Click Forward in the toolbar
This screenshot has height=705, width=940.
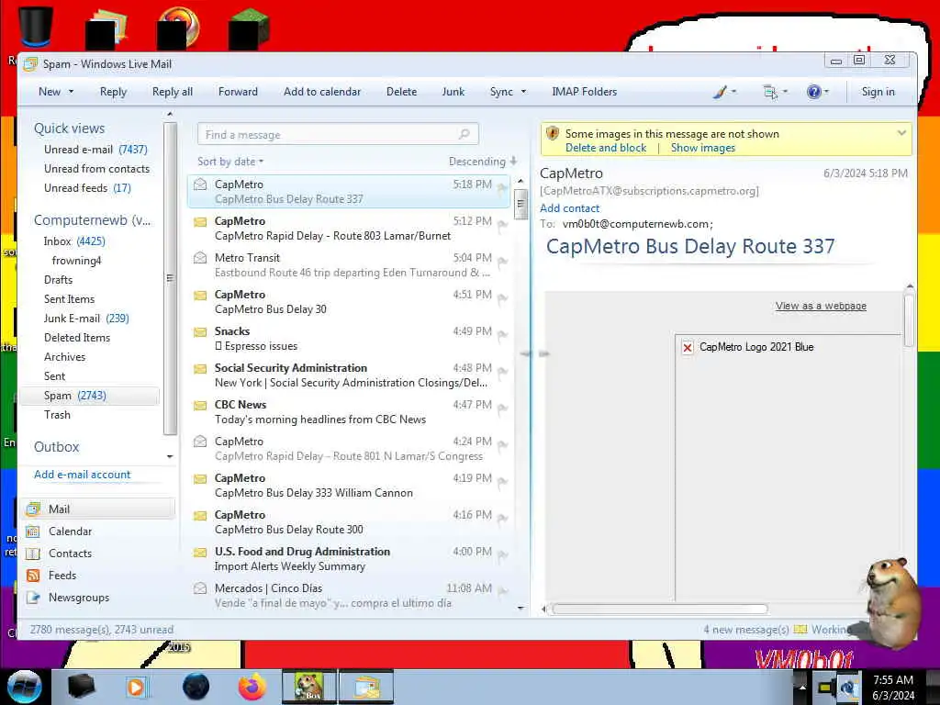(238, 92)
